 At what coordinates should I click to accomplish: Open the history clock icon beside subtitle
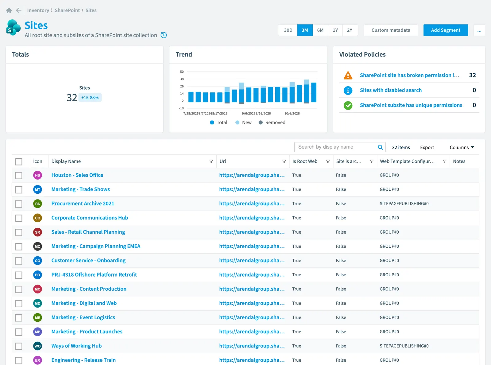click(164, 35)
